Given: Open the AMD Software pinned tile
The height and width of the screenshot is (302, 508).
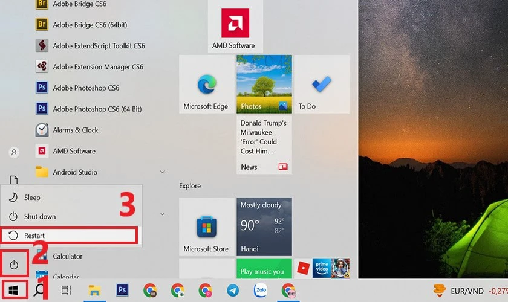Looking at the screenshot, I should tap(235, 26).
